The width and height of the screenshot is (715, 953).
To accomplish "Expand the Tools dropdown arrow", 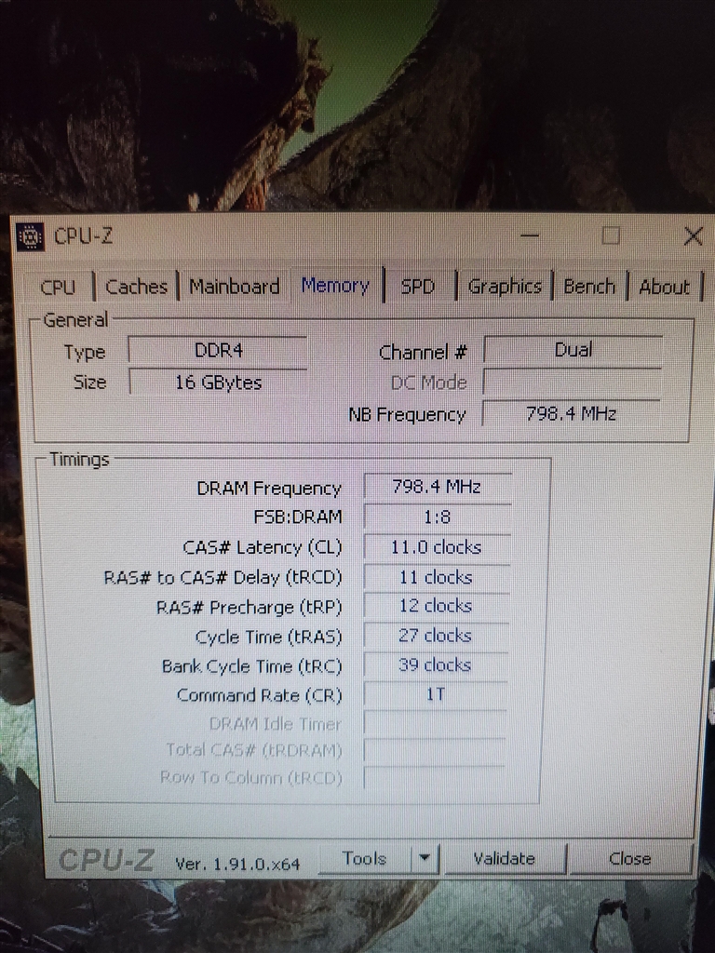I will 425,858.
